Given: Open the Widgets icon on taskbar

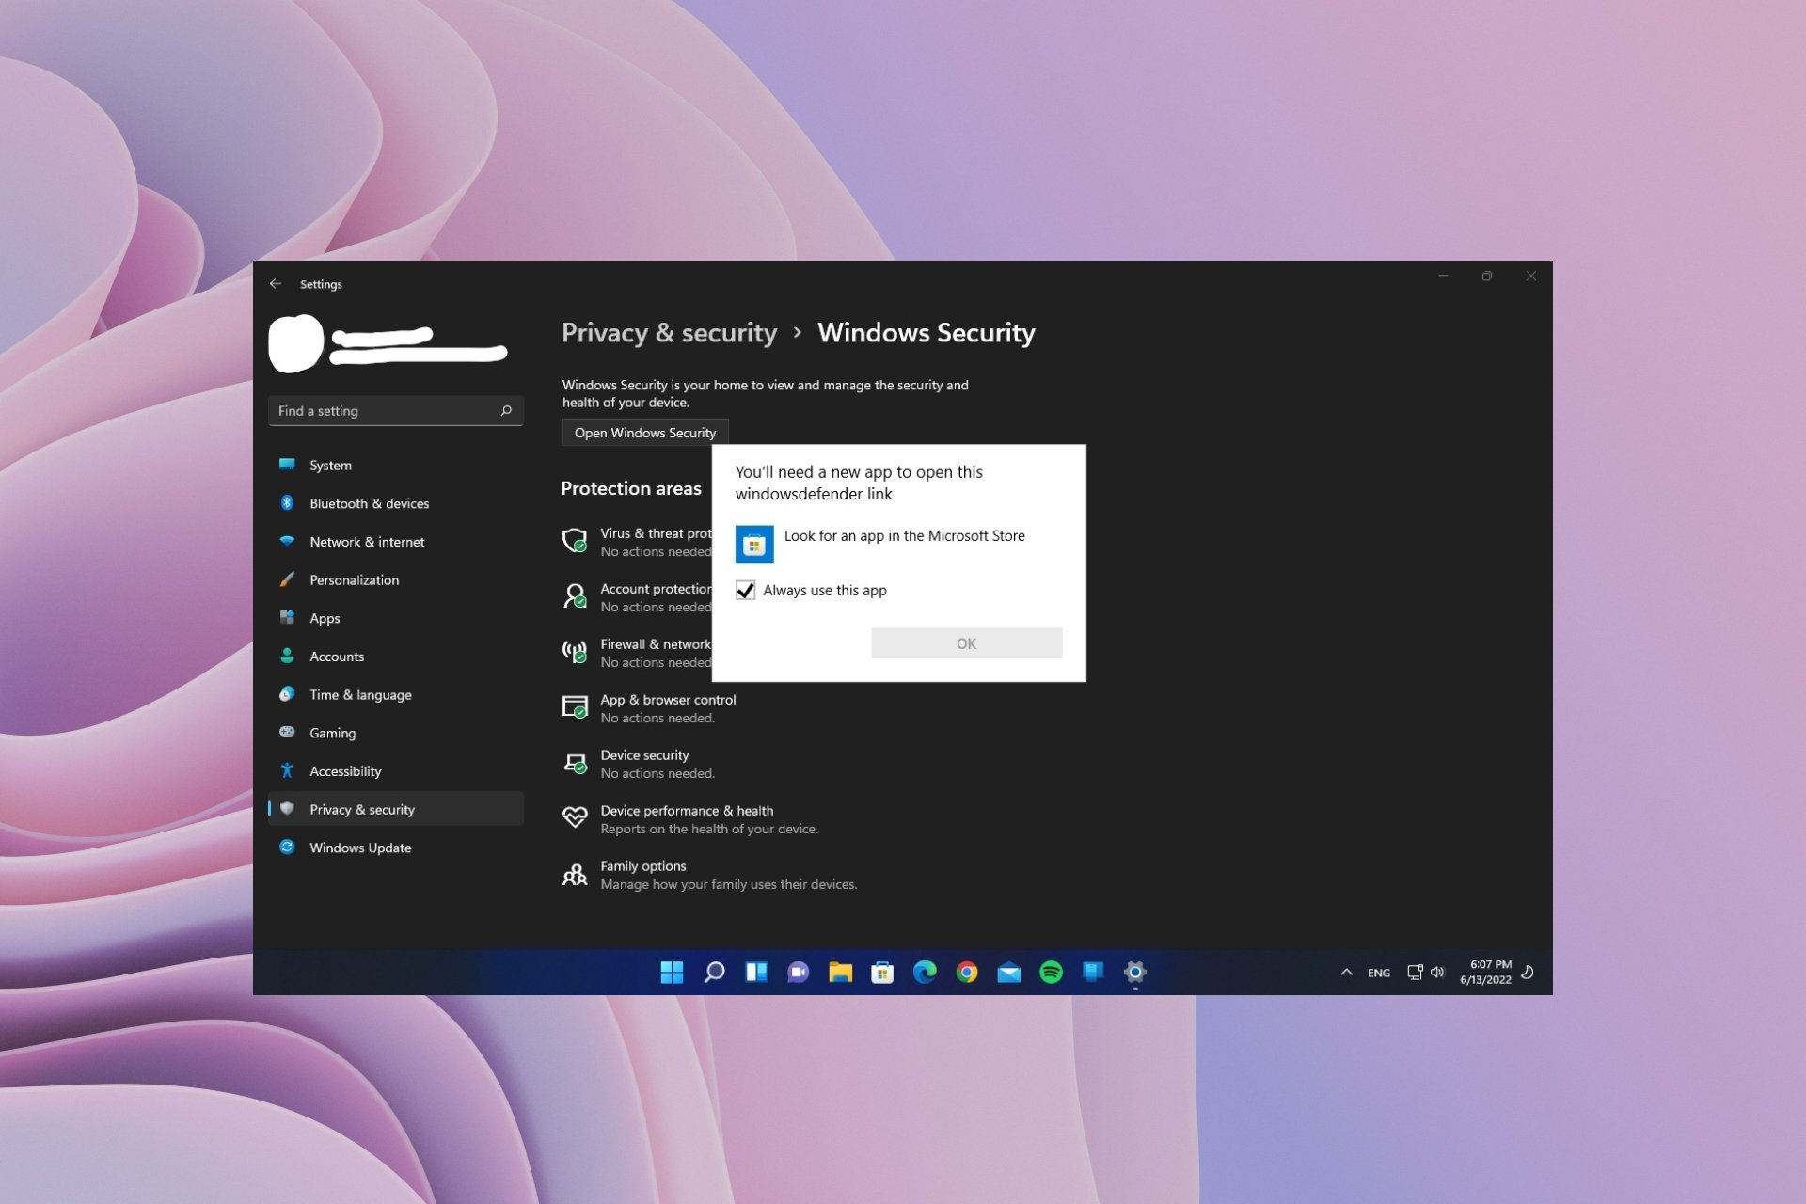Looking at the screenshot, I should (x=756, y=973).
